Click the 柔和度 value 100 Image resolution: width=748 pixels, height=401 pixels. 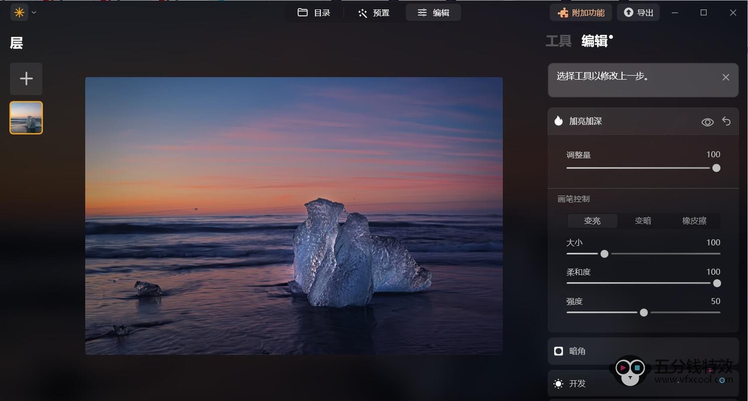coord(713,271)
